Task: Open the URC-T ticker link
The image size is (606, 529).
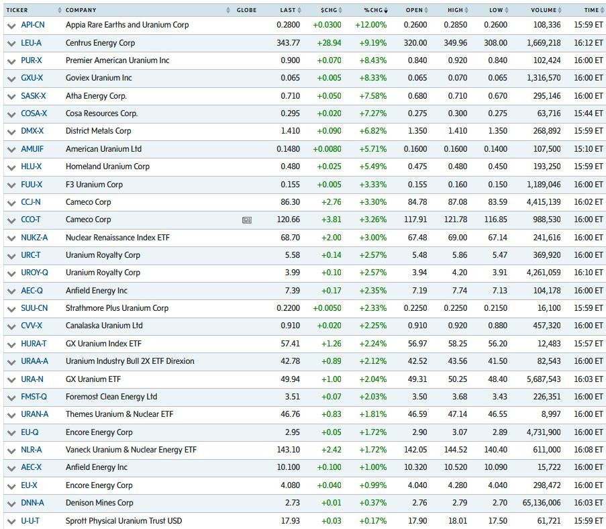Action: [30, 255]
